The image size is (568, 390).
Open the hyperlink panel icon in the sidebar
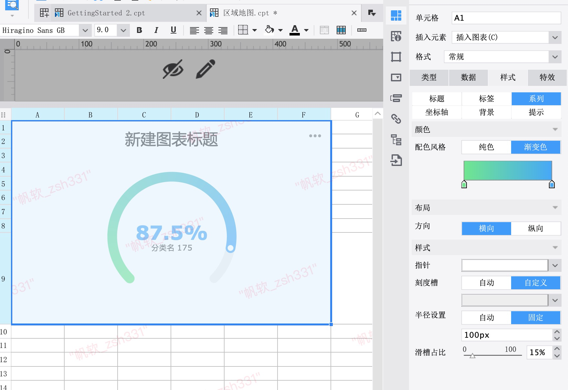[x=396, y=119]
